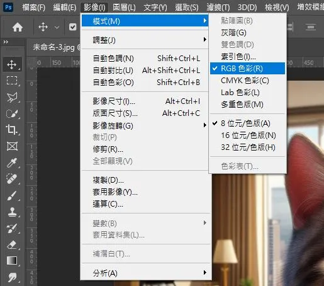Toggle the Auto-Select checkbox in options bar
The height and width of the screenshot is (286, 324).
72,27
